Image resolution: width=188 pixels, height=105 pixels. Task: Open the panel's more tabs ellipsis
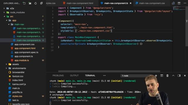(105, 76)
